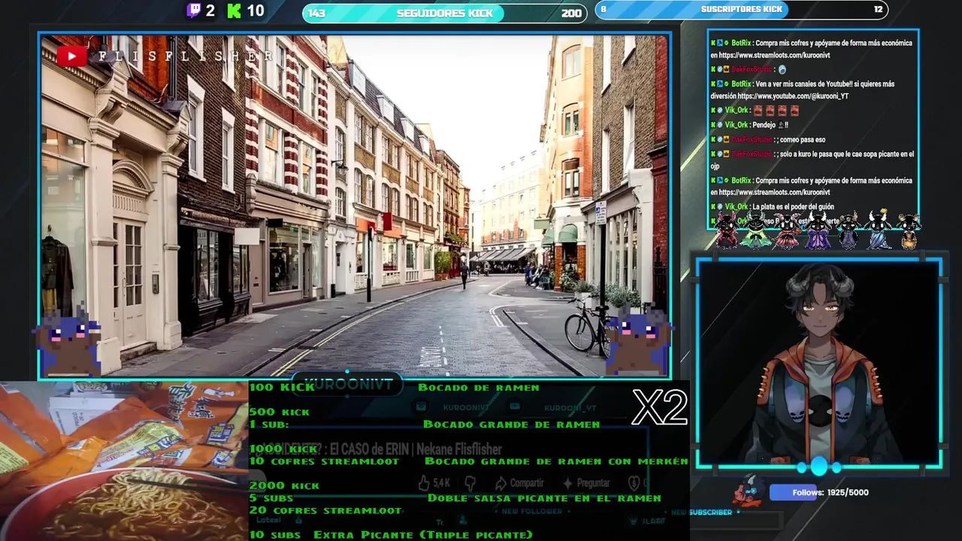
Task: Click DakFoxStudio username beside 'comeo pasa eso'
Action: click(x=752, y=139)
